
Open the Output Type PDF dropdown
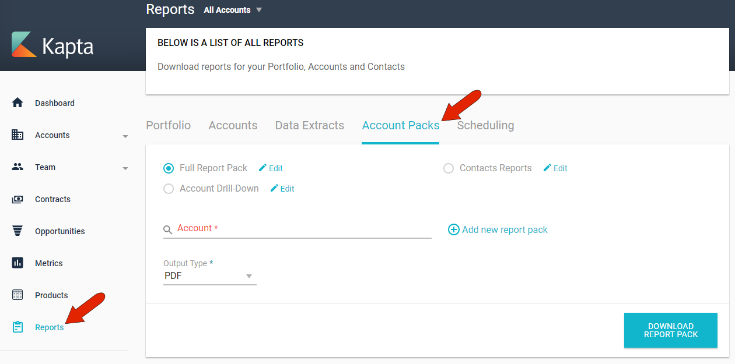click(209, 275)
